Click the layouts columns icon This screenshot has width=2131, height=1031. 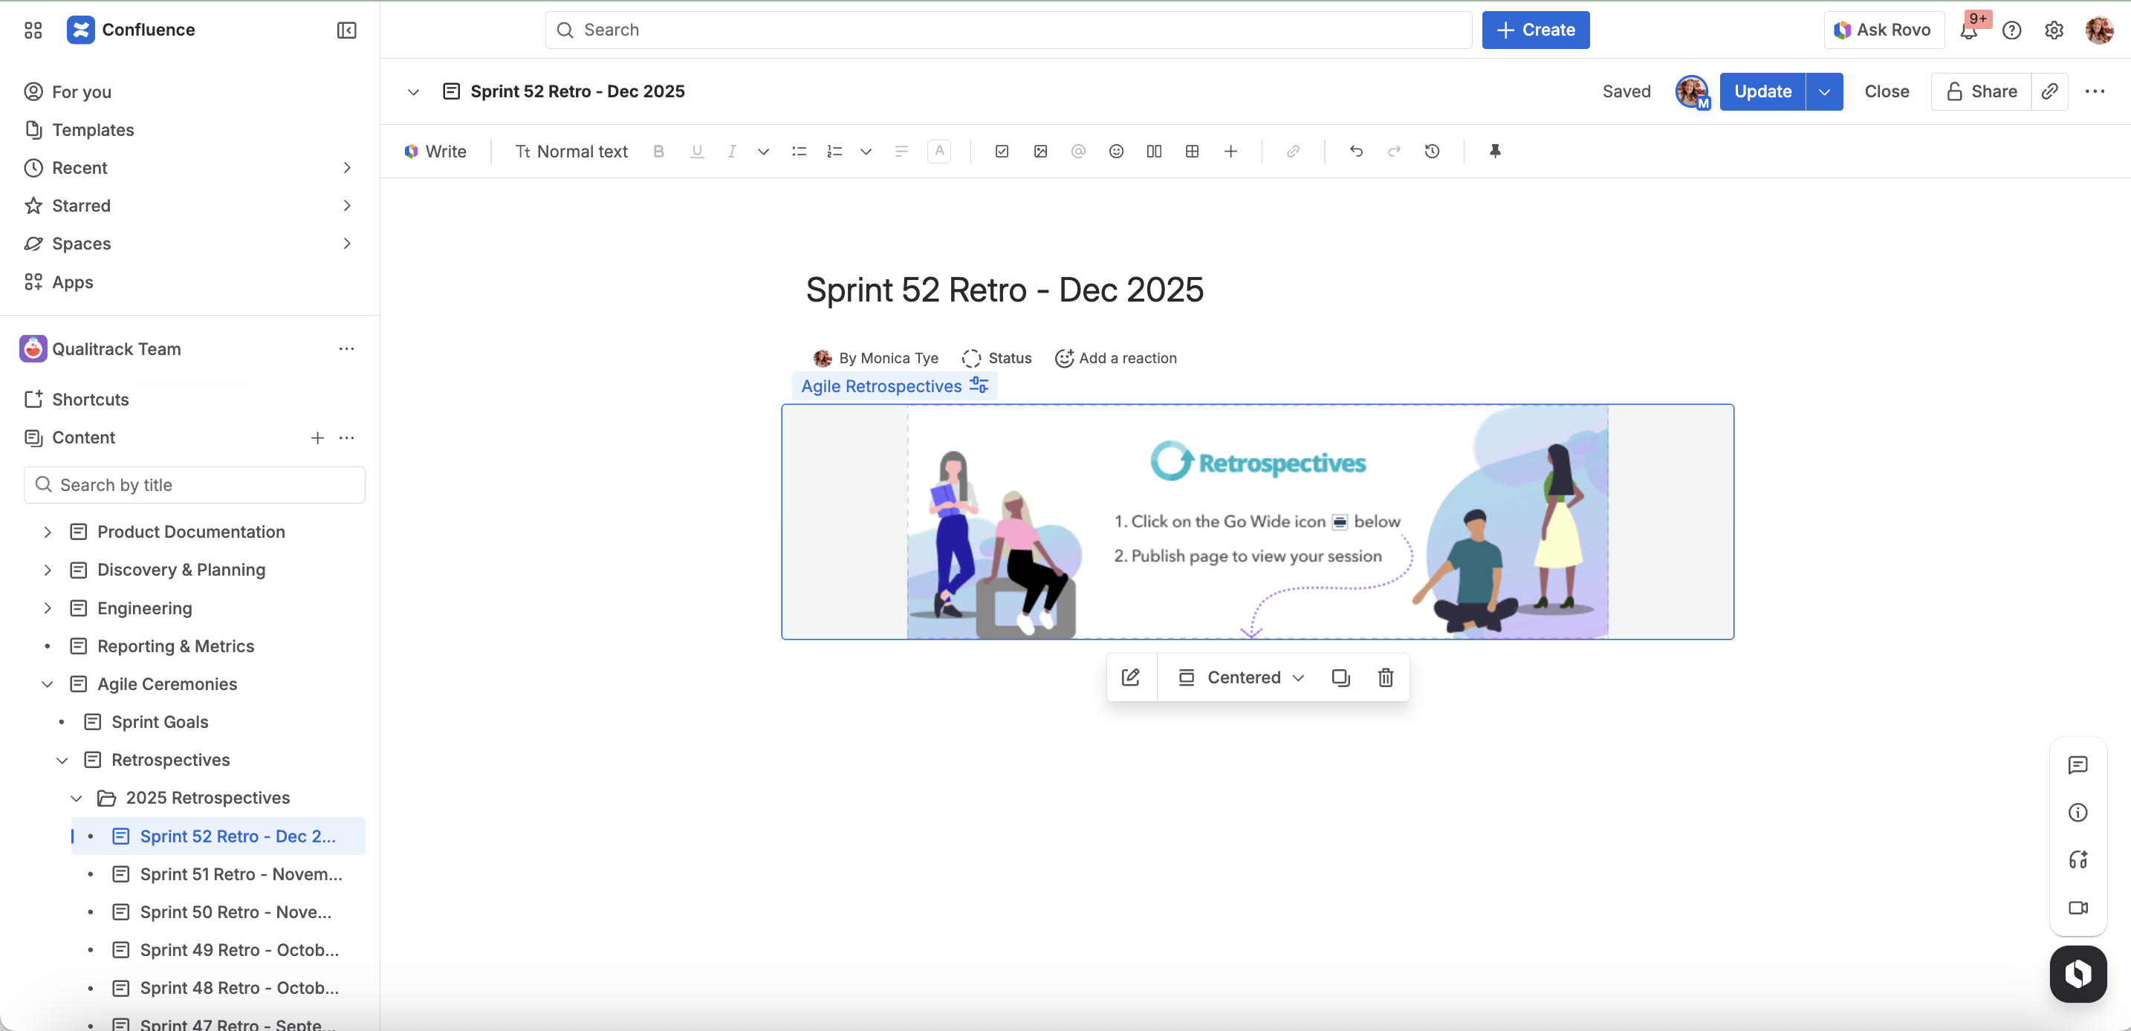point(1154,152)
